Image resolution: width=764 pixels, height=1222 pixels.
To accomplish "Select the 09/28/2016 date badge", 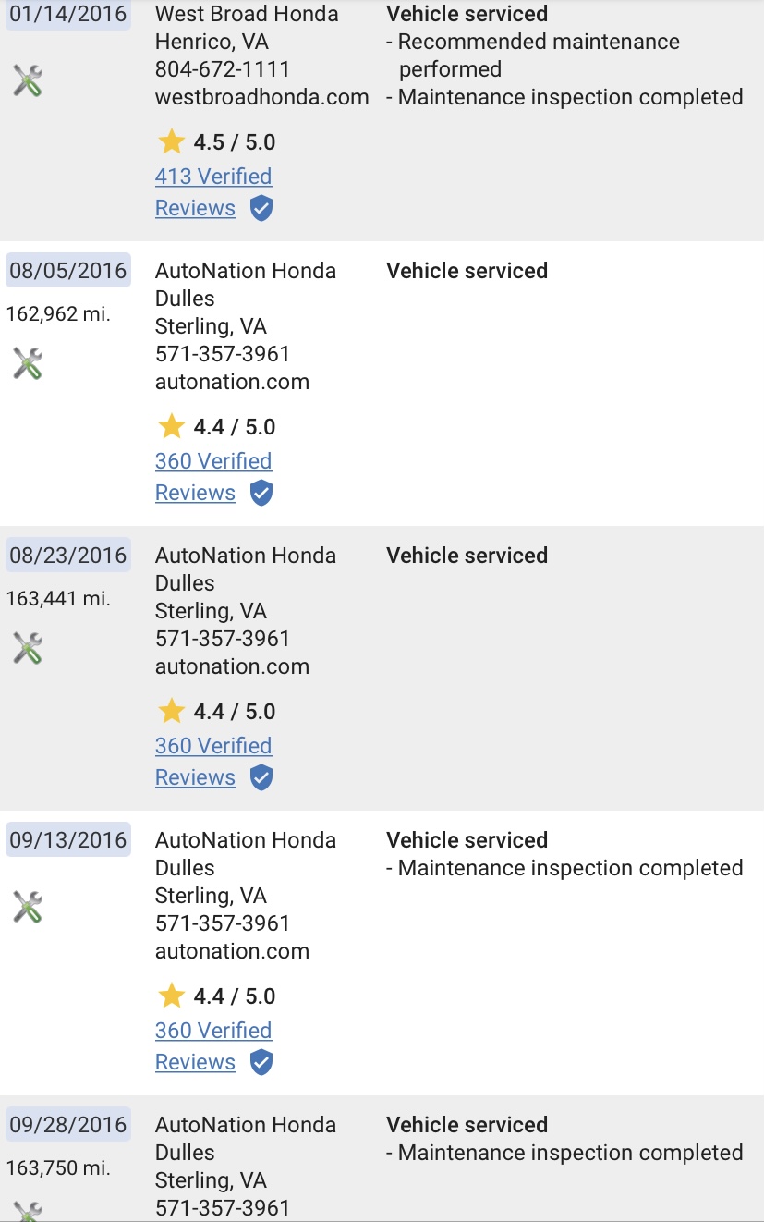I will pos(68,1125).
